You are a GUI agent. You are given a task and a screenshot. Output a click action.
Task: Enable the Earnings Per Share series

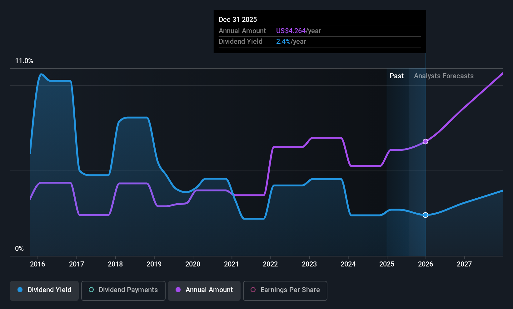285,291
